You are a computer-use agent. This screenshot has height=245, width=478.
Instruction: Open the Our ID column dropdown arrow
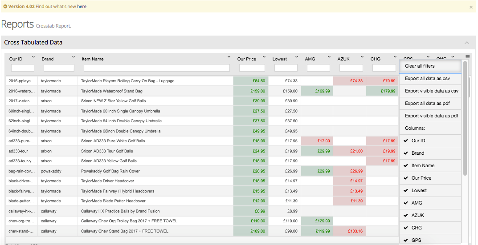coord(33,57)
